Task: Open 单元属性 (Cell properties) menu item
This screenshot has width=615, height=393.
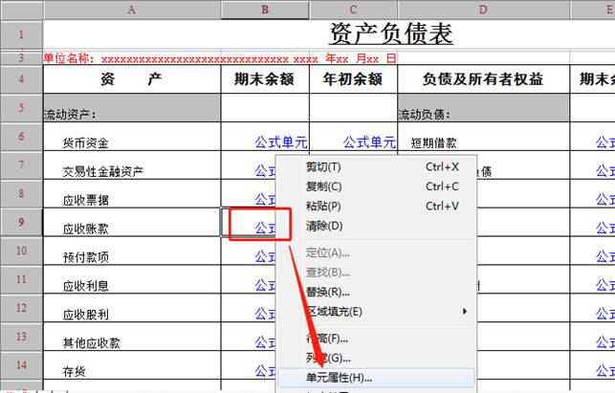Action: pos(339,378)
